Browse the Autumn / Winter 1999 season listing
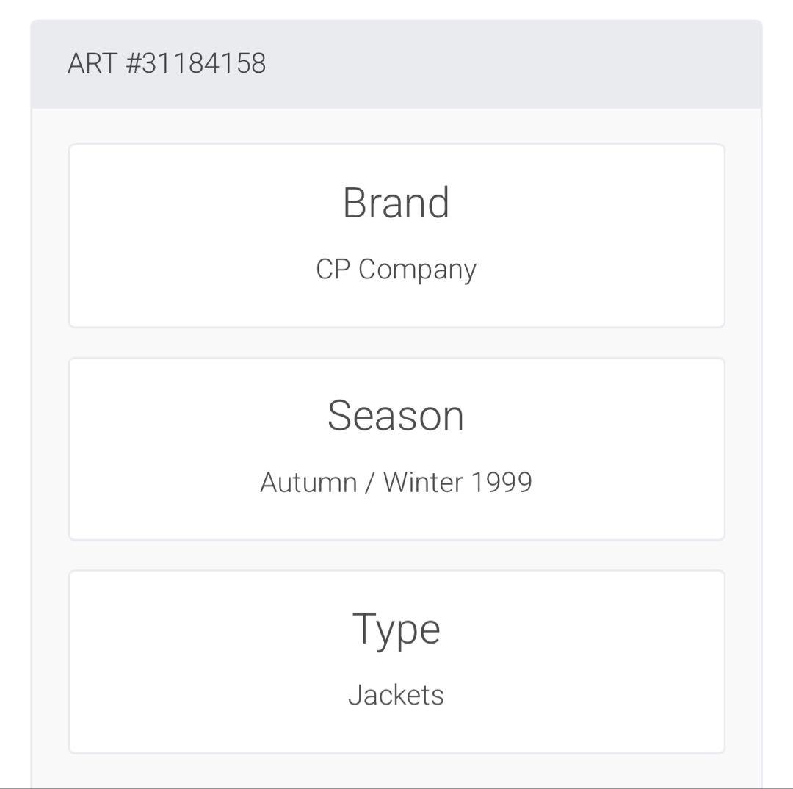This screenshot has width=793, height=789. tap(396, 482)
